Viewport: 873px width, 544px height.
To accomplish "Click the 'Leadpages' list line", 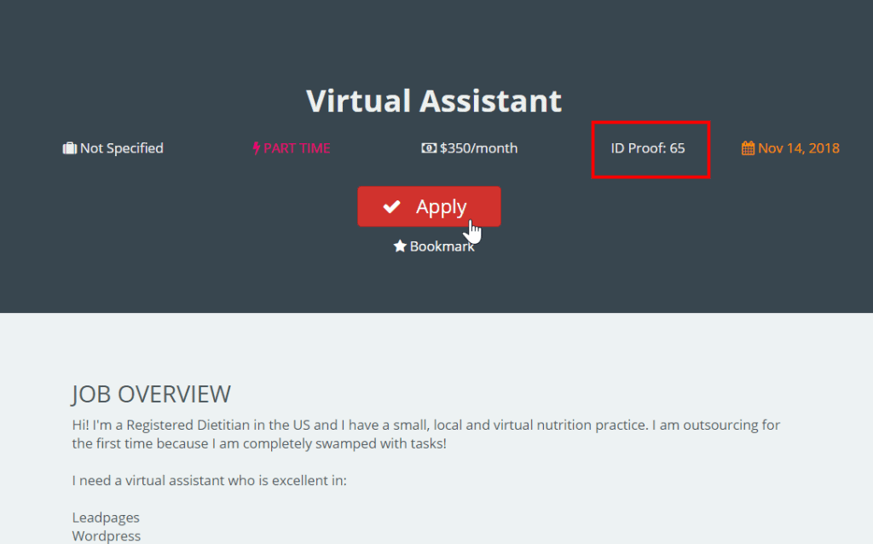I will 106,518.
